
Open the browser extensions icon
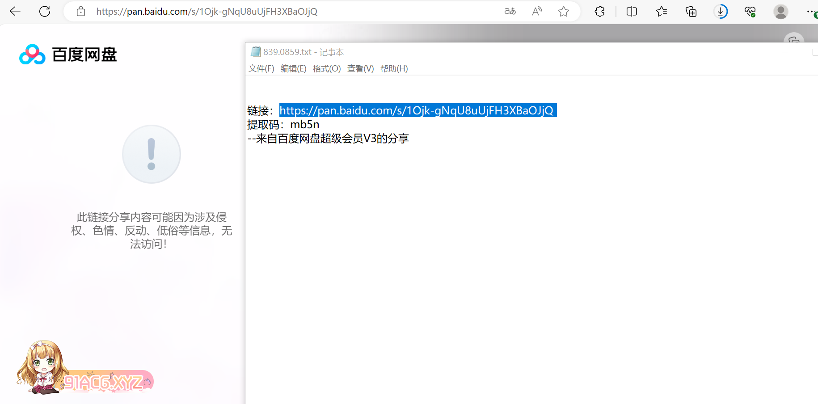click(x=599, y=12)
